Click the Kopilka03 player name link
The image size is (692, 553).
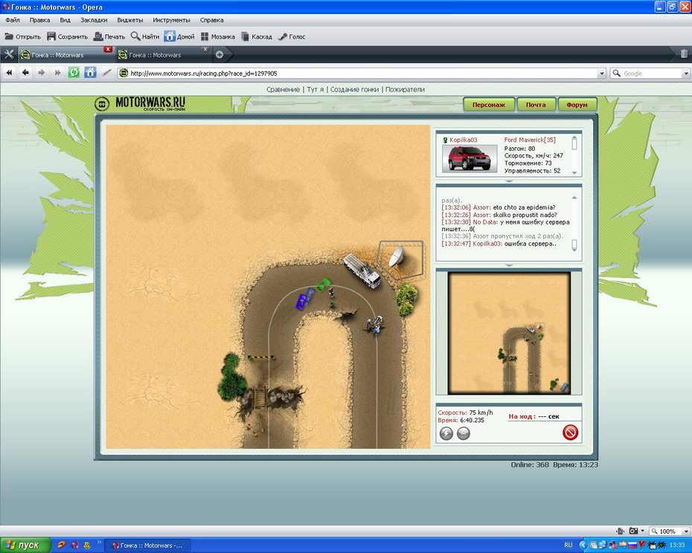(x=464, y=140)
